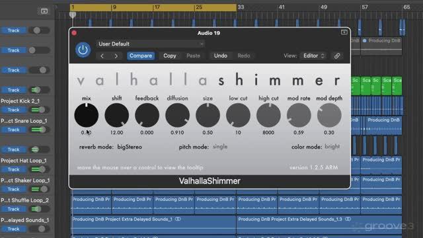Toggle the switch for Project Hat Loop_1
Viewport: 423px width, 238px height.
[39, 169]
